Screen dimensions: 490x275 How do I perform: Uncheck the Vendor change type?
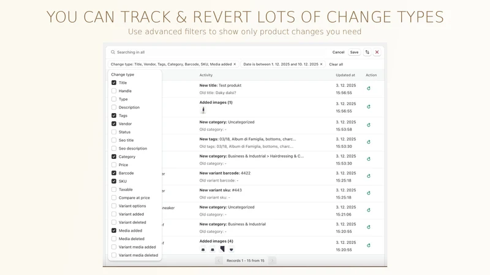point(114,124)
